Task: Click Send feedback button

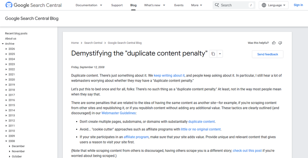Action: click(x=267, y=54)
